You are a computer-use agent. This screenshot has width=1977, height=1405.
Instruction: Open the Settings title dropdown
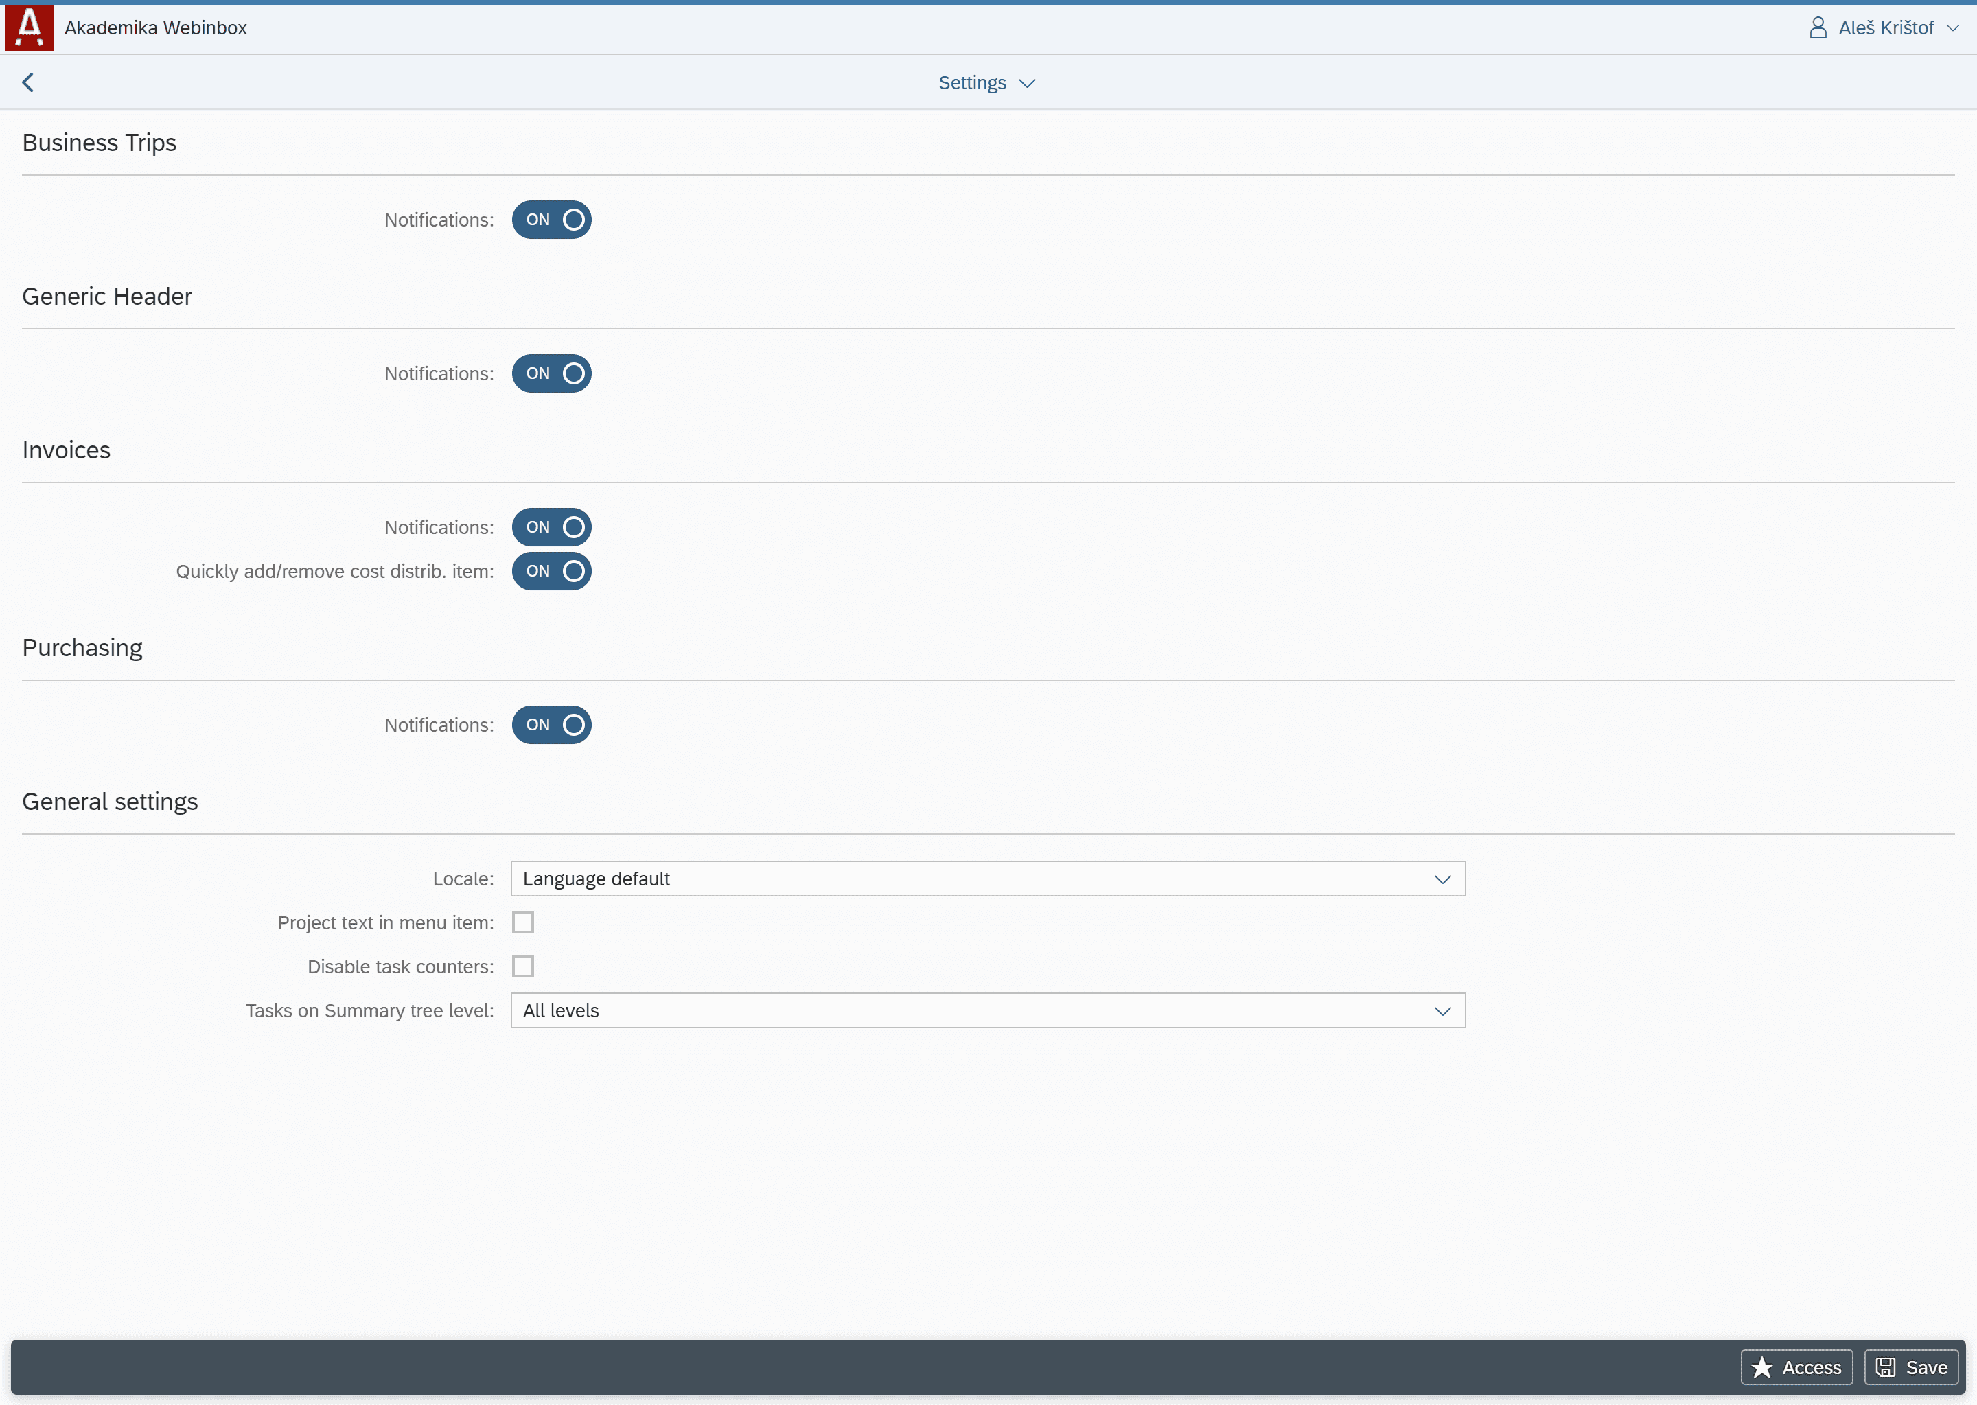[987, 83]
